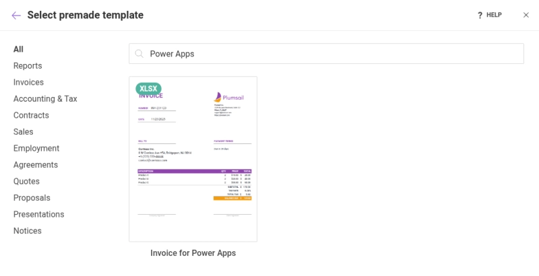The width and height of the screenshot is (539, 276).
Task: Filter by Presentations category
Action: (x=39, y=214)
